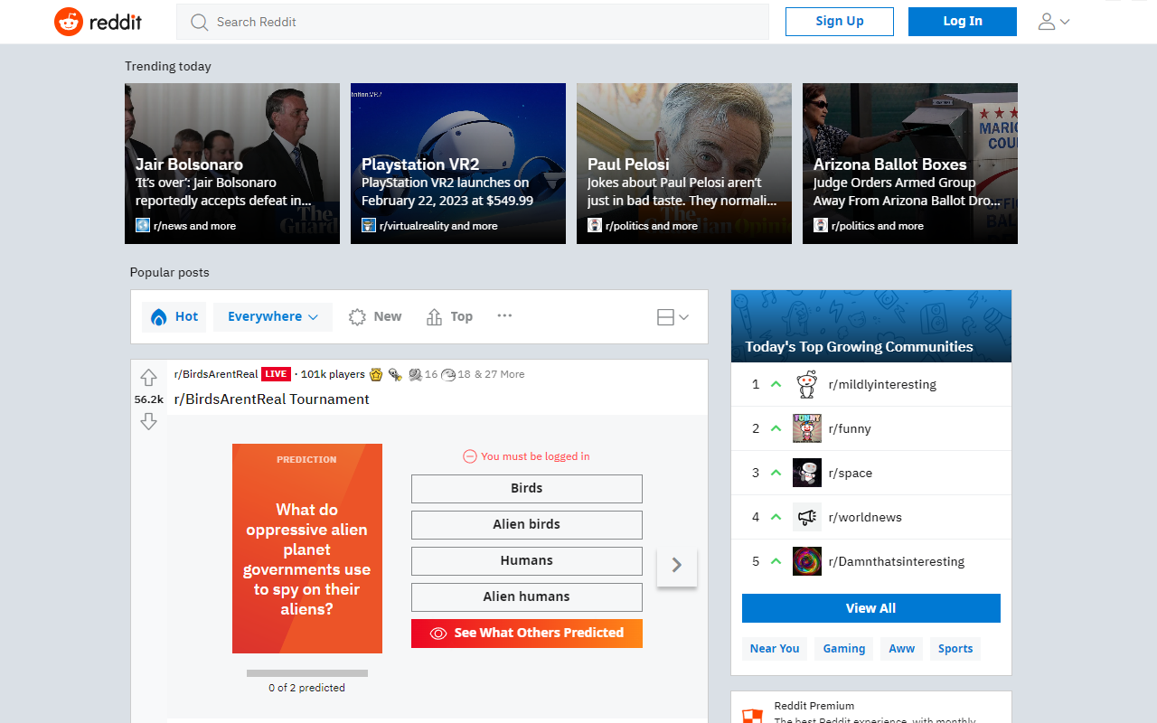Click the flame icon of the Hot sort
The image size is (1157, 723).
(159, 317)
